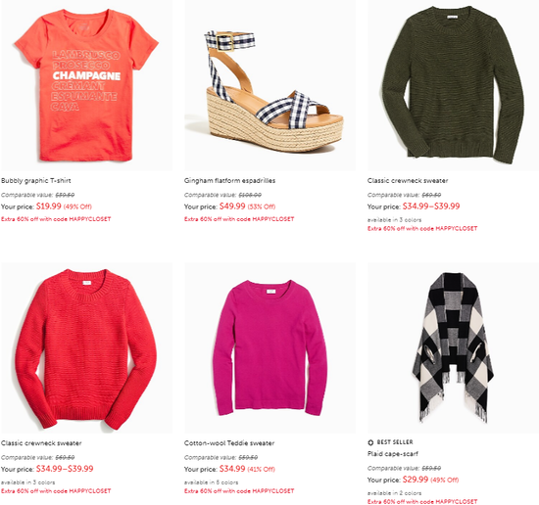Click 'available in 2 colors' under cape-scarf
Screen dimensions: 539x505
click(394, 493)
